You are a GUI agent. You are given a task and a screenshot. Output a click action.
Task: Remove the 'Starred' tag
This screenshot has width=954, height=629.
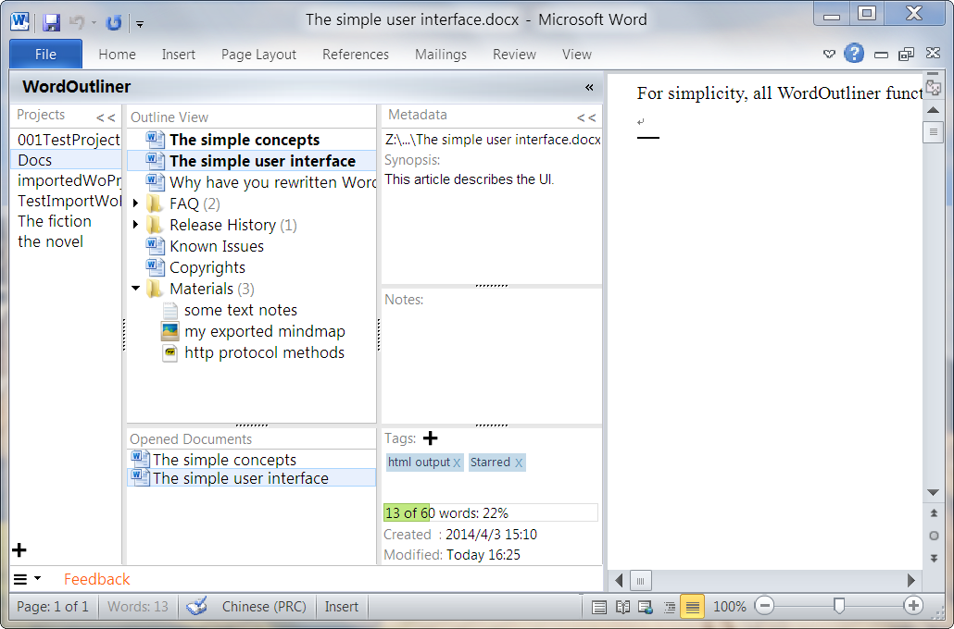coord(519,463)
